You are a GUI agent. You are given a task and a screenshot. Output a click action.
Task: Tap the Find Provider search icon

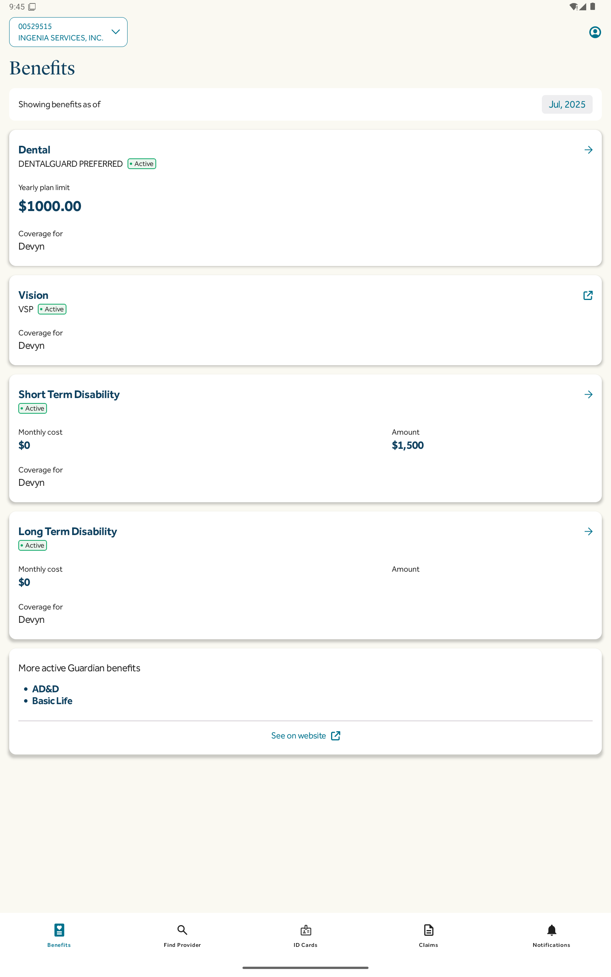pyautogui.click(x=182, y=930)
